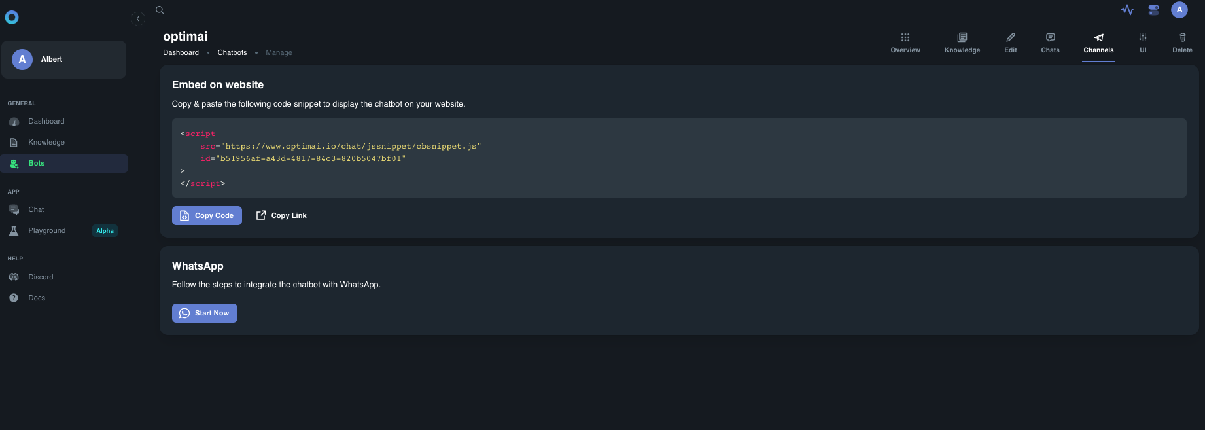Screen dimensions: 1205x430
Task: Click the Embed on website heading
Action: (x=218, y=85)
